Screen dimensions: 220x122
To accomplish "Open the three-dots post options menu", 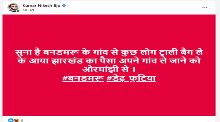I will (205, 7).
